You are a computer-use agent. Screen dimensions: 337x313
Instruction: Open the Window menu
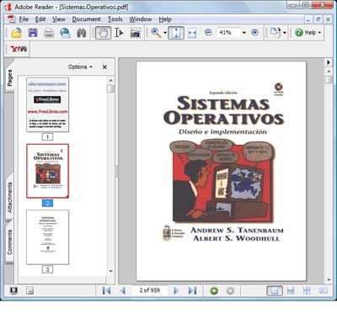pyautogui.click(x=141, y=19)
